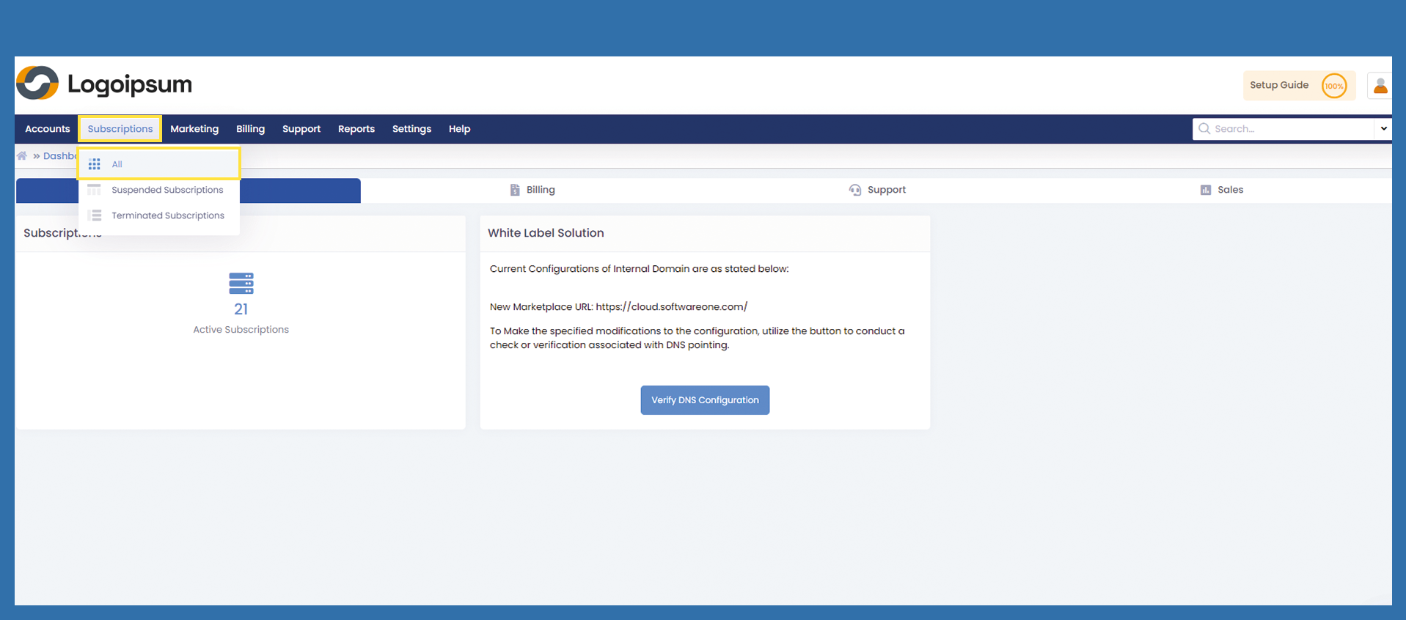Select Suspended Subscriptions from the menu
1406x620 pixels.
167,190
